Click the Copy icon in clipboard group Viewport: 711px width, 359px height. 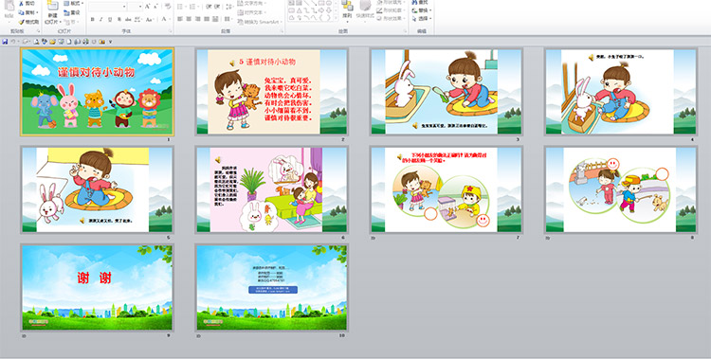pyautogui.click(x=21, y=12)
